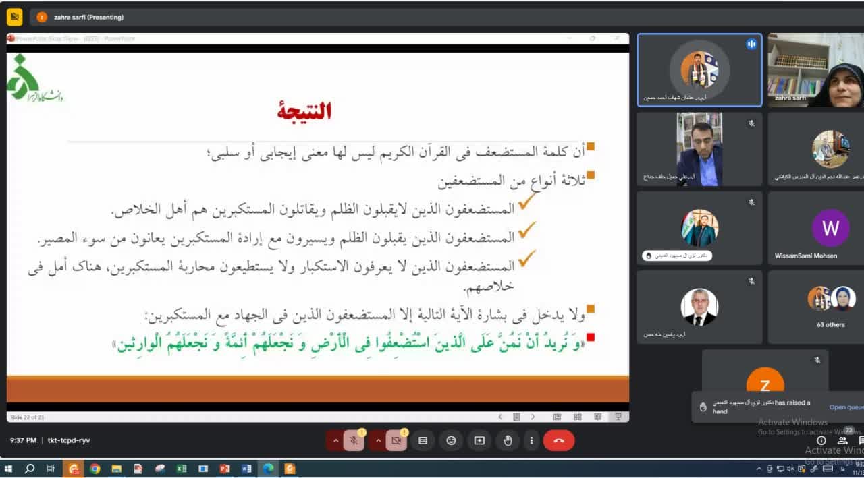Select WissamSami Mohsen participant tile
Screen dimensions: 864x478
[815, 228]
